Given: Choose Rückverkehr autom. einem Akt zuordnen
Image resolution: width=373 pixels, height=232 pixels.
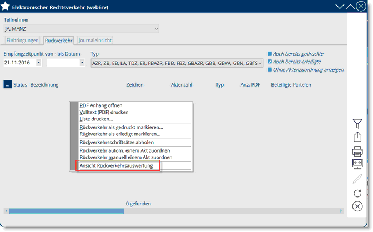Looking at the screenshot, I should click(x=125, y=150).
